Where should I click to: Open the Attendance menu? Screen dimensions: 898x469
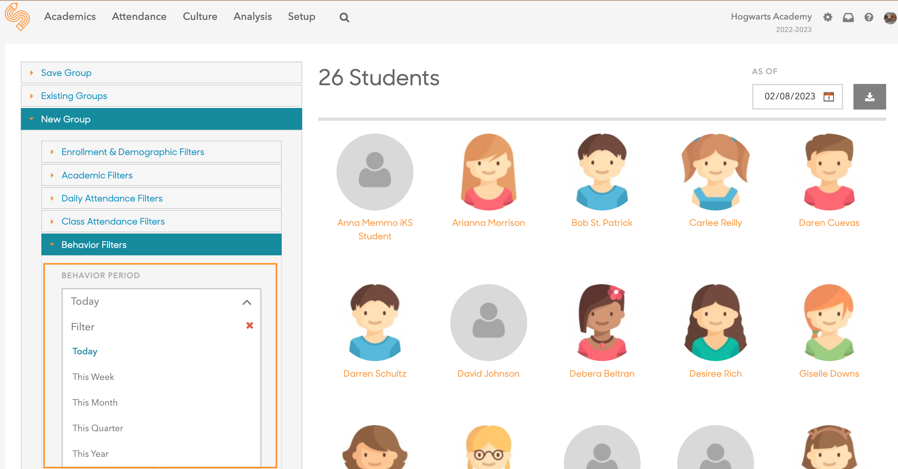tap(139, 16)
